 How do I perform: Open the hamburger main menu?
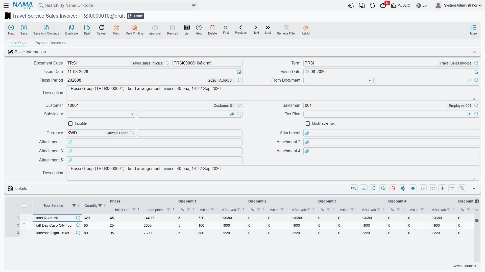6,6
